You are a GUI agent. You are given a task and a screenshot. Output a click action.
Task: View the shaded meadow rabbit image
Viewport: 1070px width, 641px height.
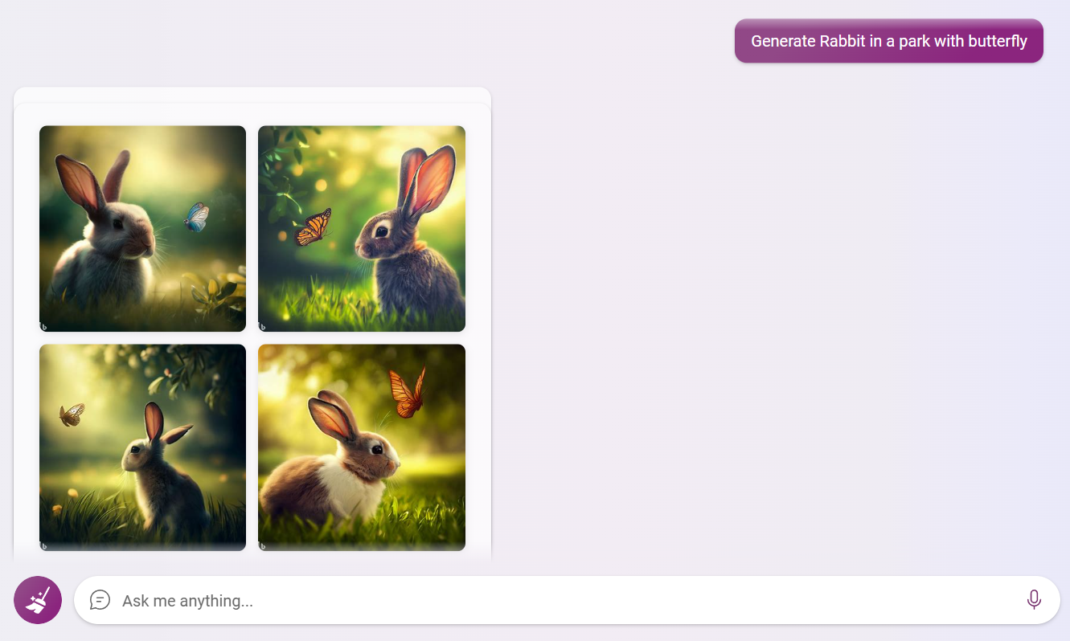[x=142, y=447]
